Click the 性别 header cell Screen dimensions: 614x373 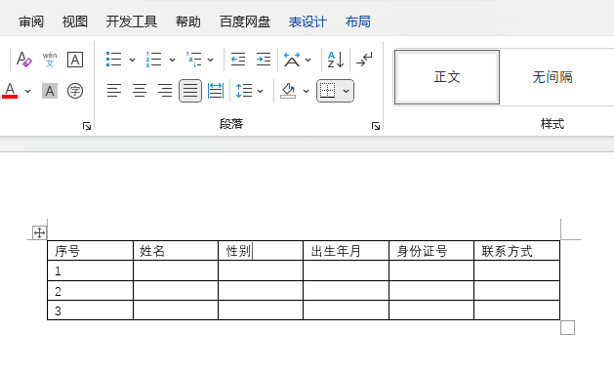pyautogui.click(x=261, y=251)
